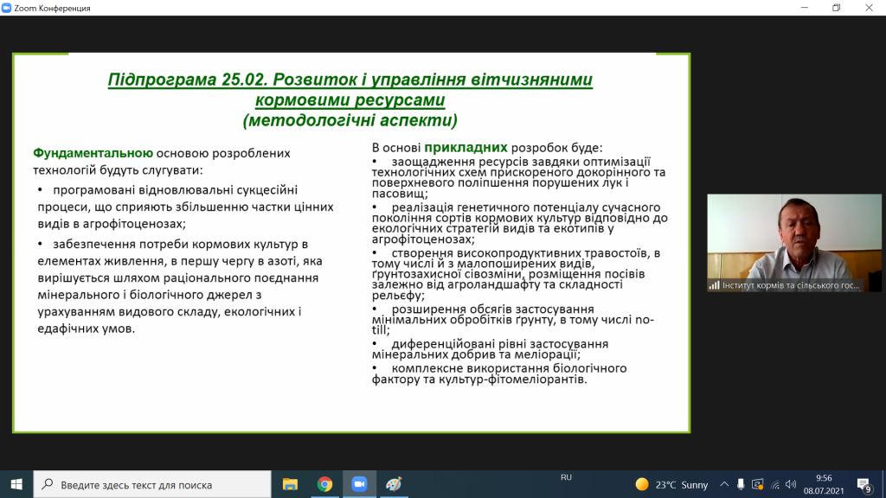Select the Інститут кормів participant video thumbnail
This screenshot has height=498, width=886.
tap(795, 242)
